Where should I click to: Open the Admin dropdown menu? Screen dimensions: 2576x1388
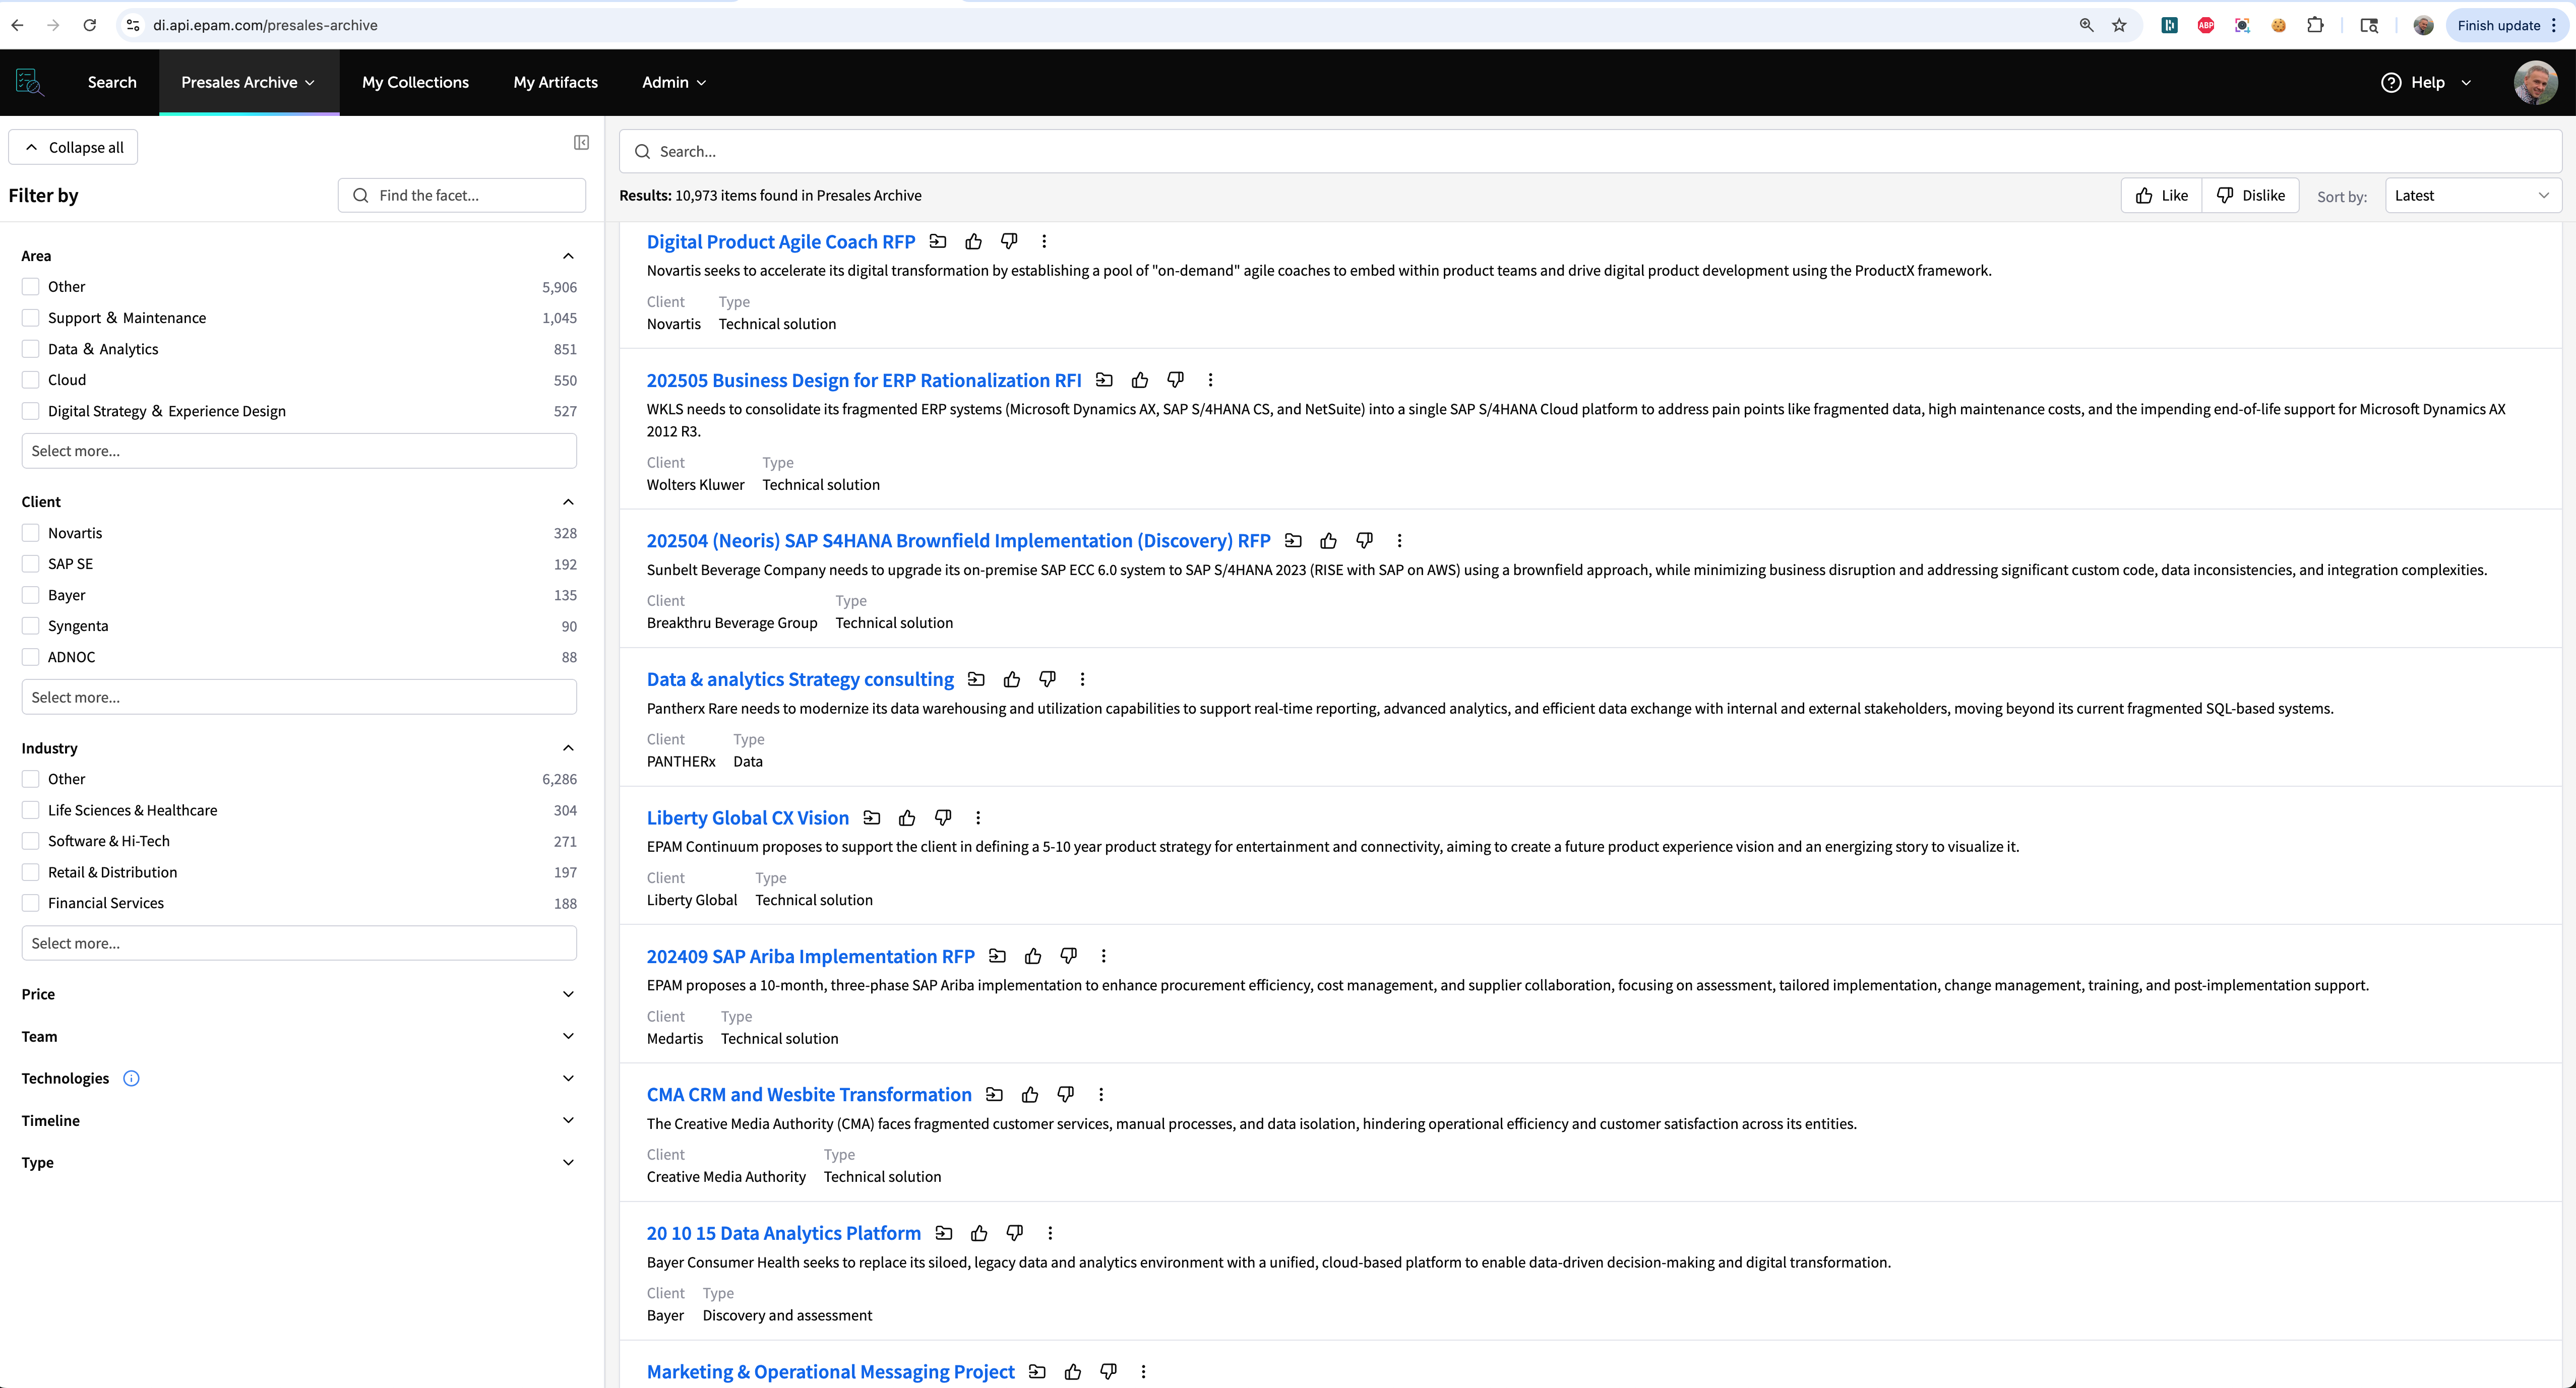pyautogui.click(x=674, y=82)
